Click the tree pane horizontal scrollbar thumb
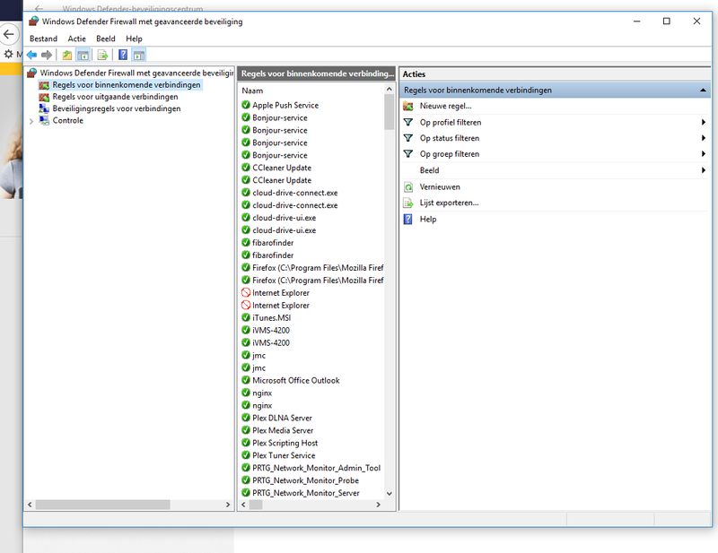The height and width of the screenshot is (553, 718). (103, 505)
